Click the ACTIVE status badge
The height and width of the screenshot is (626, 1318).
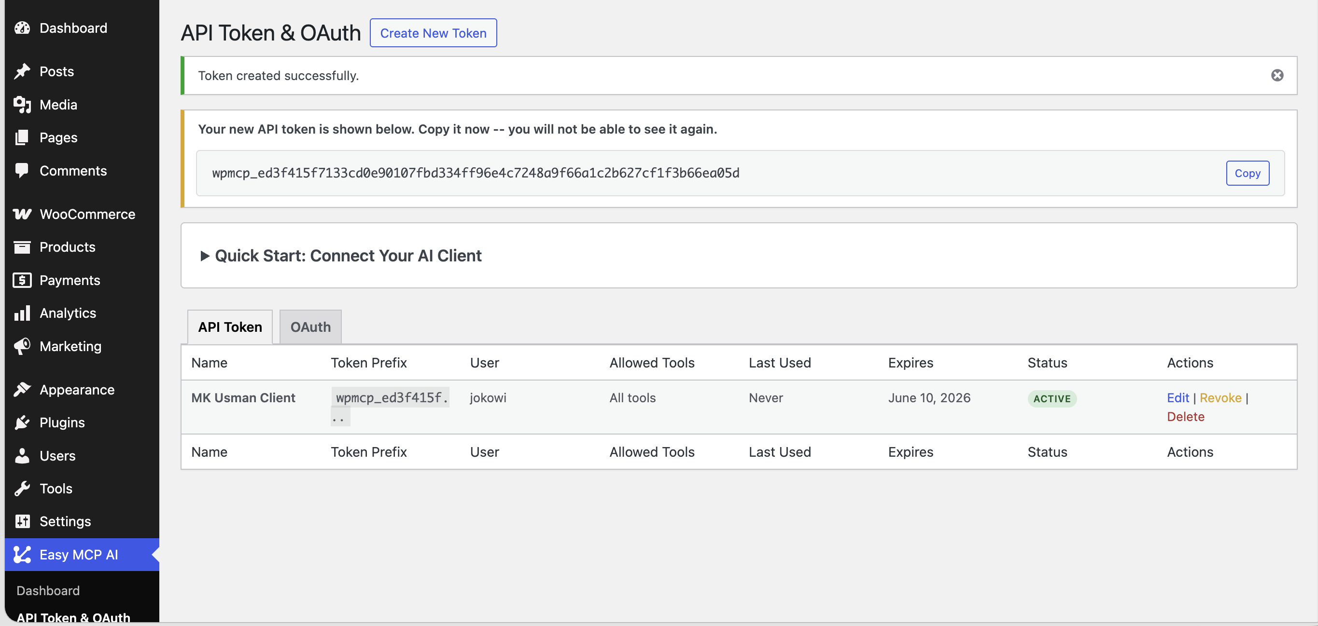coord(1052,398)
